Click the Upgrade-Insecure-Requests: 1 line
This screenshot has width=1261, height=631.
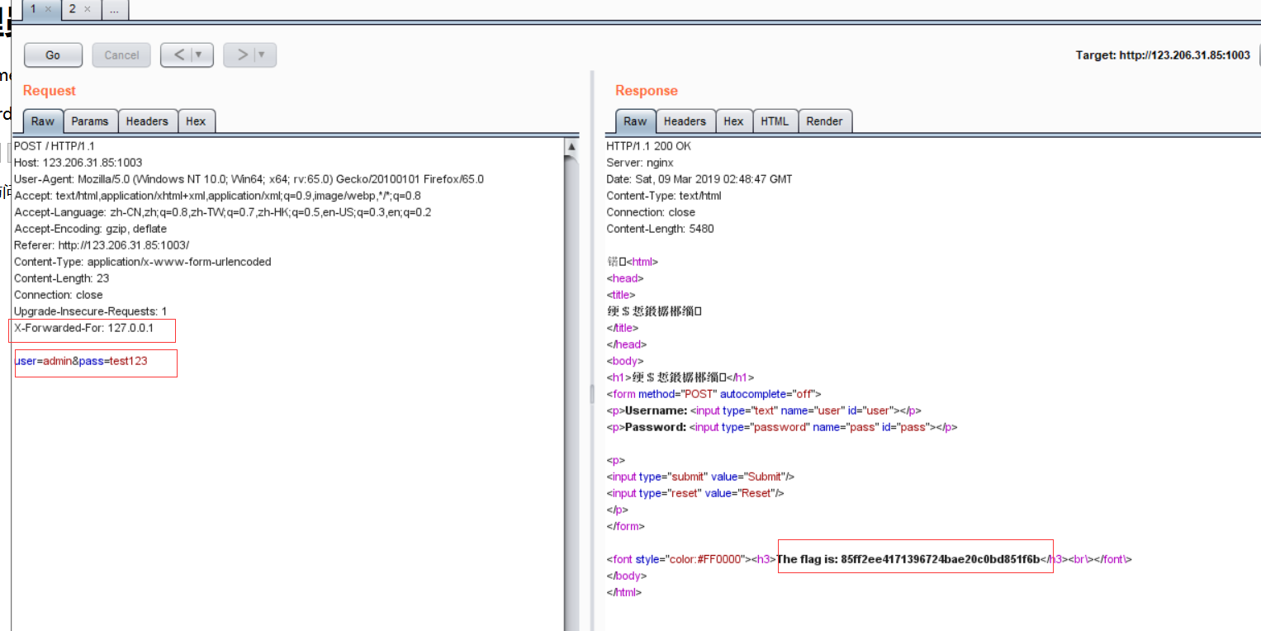(x=90, y=311)
